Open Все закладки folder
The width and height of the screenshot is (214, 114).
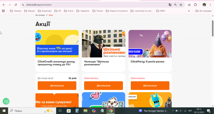[x=204, y=11]
